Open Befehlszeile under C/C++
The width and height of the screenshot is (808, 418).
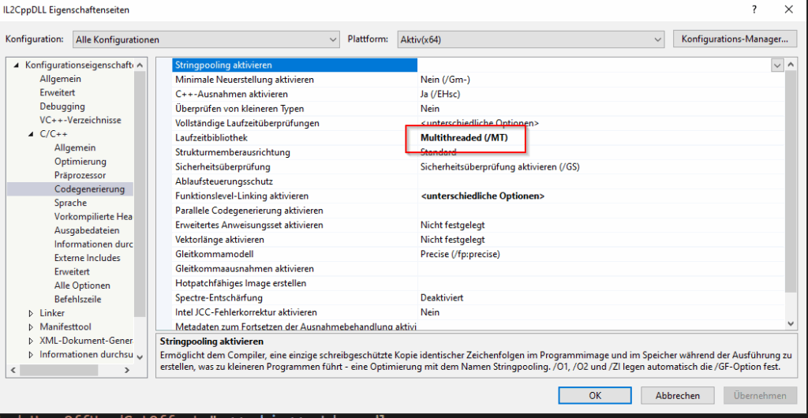[78, 299]
